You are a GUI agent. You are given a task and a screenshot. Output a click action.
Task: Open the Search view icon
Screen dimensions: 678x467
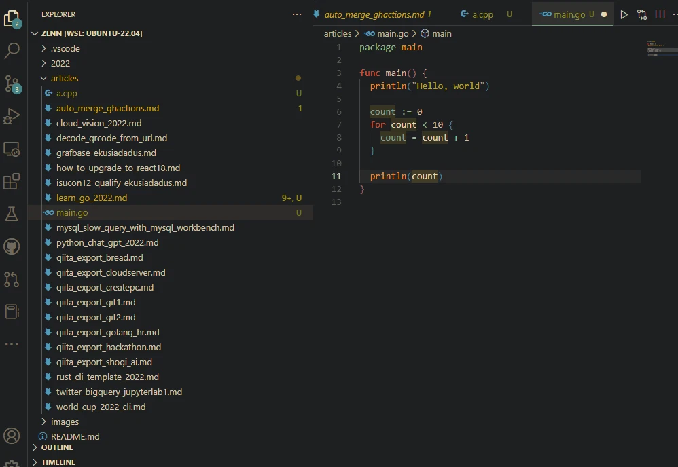12,50
